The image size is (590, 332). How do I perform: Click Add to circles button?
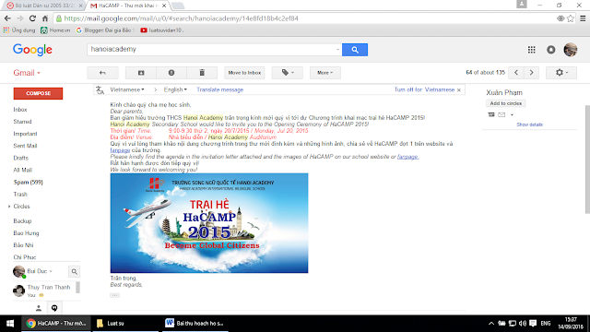coord(506,103)
